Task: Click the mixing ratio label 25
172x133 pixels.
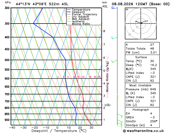Action: pyautogui.click(x=99, y=77)
